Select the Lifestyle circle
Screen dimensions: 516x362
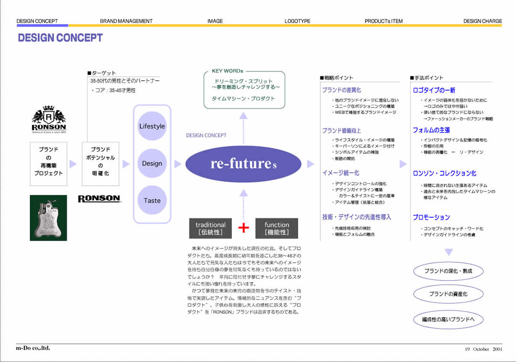click(152, 126)
